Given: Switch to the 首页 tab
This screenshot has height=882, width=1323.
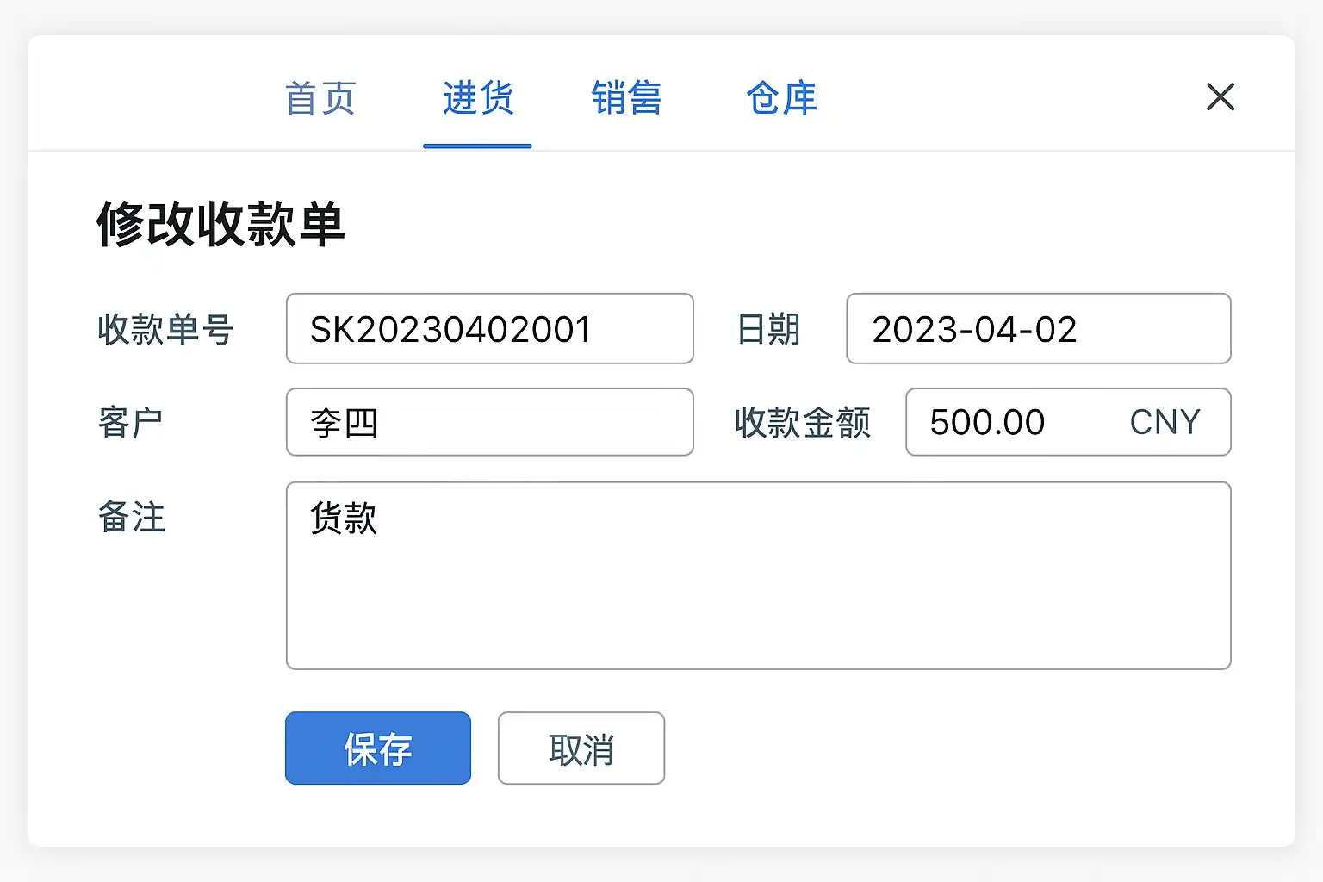Looking at the screenshot, I should click(x=320, y=98).
